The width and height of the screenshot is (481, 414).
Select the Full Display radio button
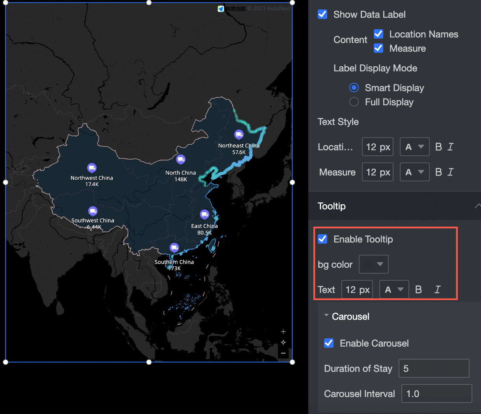tap(354, 102)
